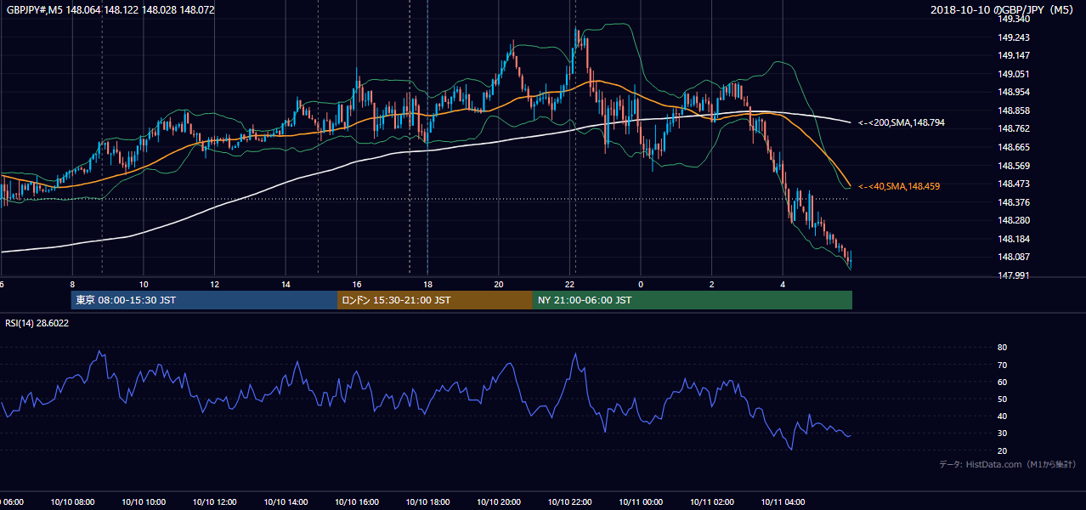The width and height of the screenshot is (1086, 510).
Task: Click price axis value 148.473
Action: coord(1014,184)
